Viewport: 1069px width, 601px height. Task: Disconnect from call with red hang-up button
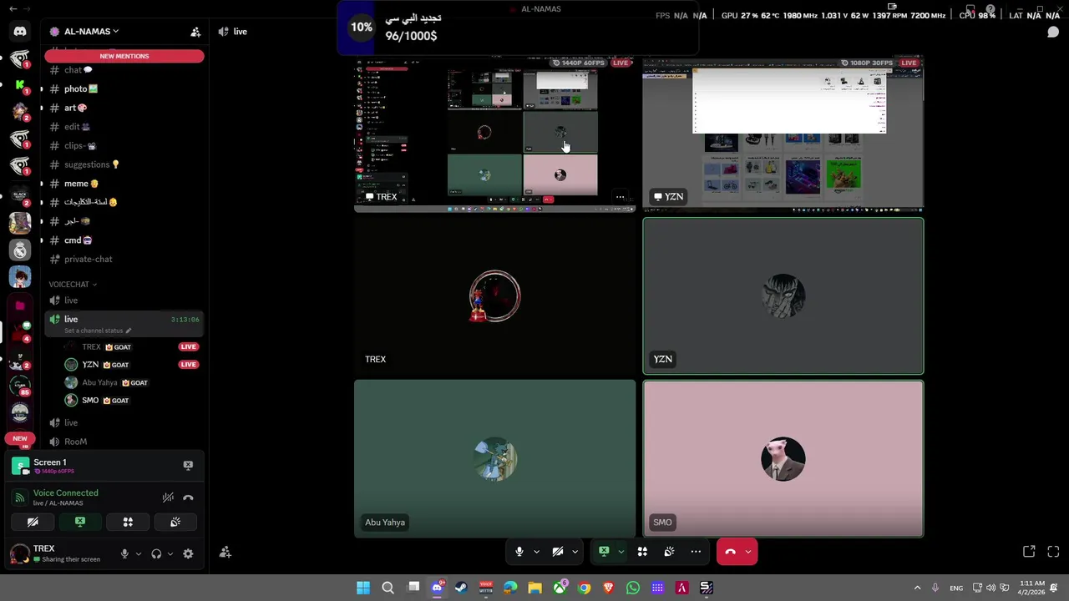tap(730, 552)
